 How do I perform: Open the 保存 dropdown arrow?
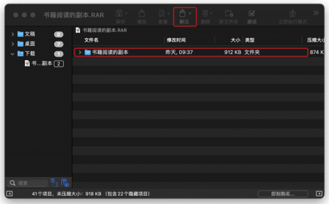pos(126,13)
